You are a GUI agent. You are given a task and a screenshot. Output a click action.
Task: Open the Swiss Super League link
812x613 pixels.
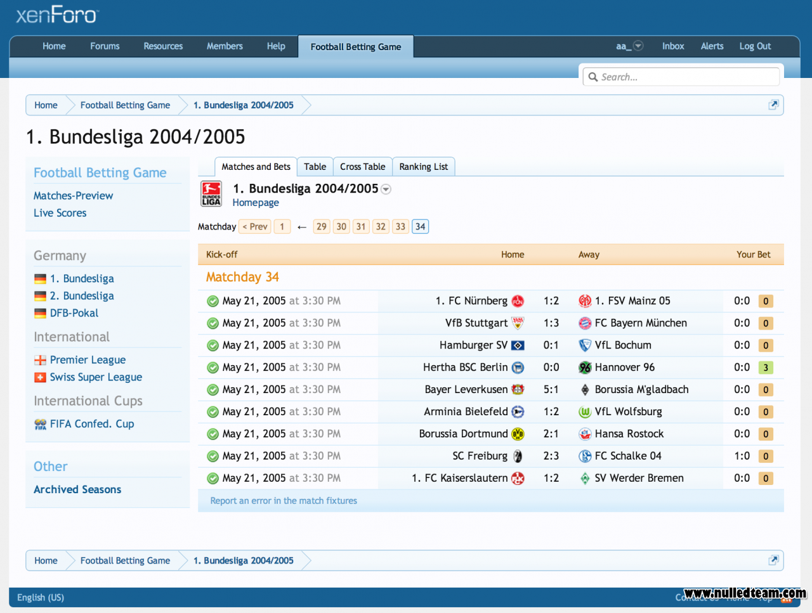coord(96,377)
